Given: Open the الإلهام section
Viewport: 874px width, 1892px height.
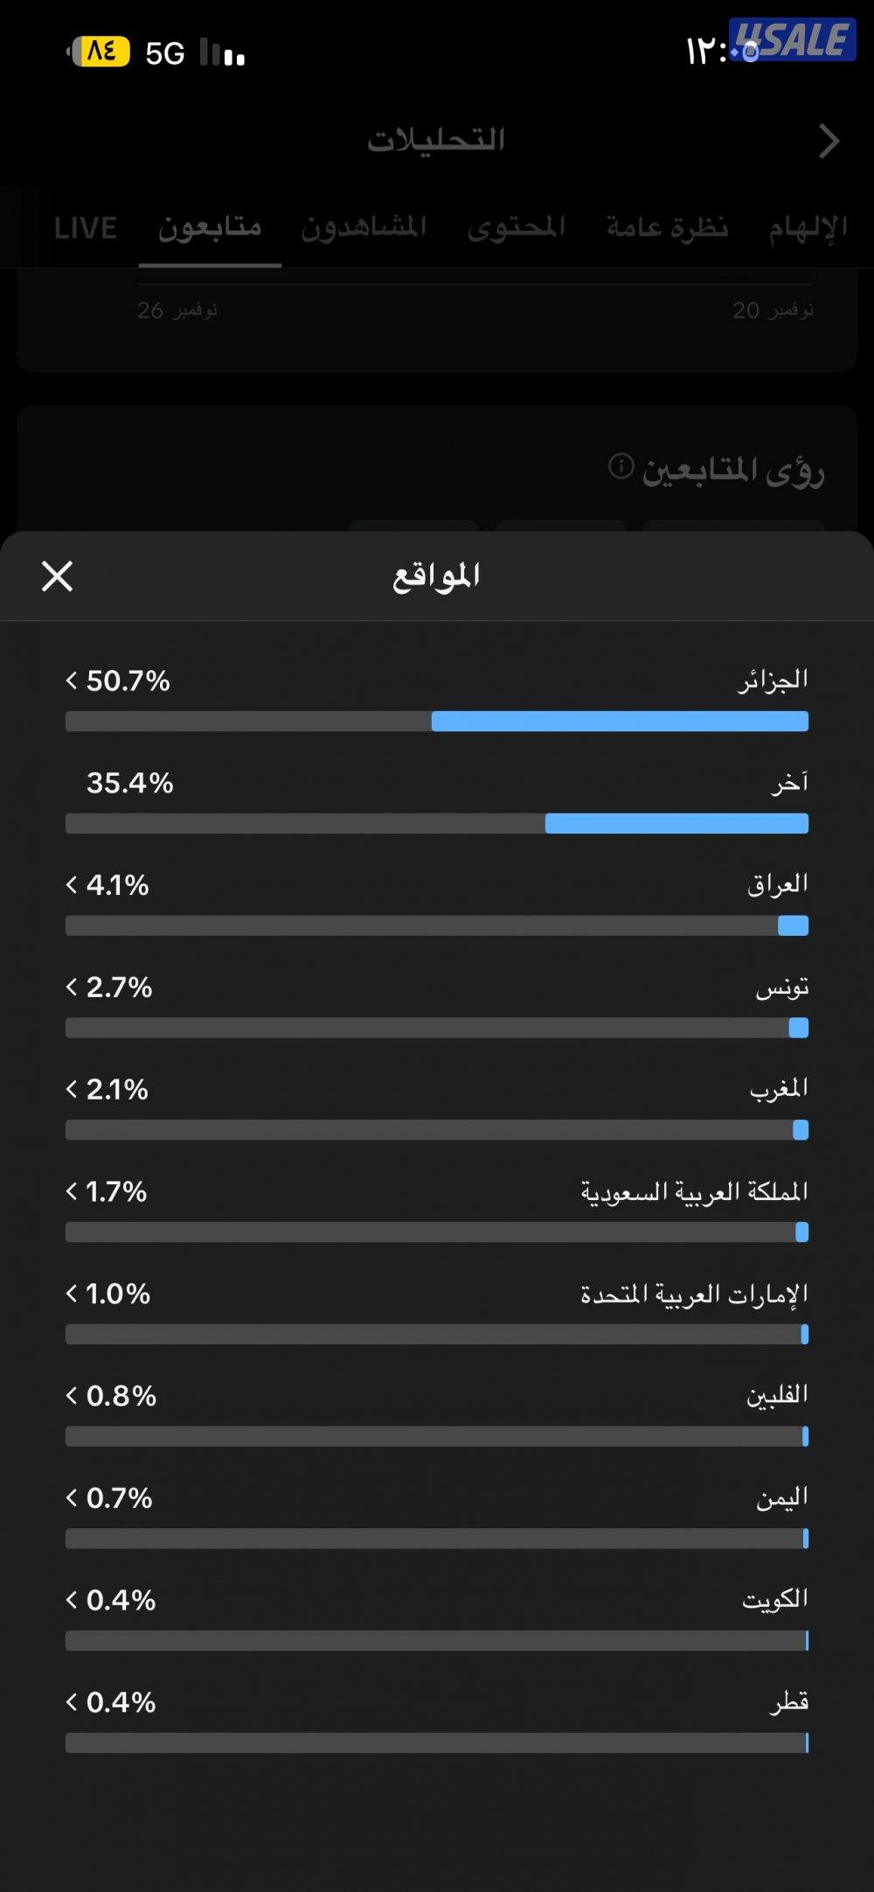Looking at the screenshot, I should (x=815, y=229).
